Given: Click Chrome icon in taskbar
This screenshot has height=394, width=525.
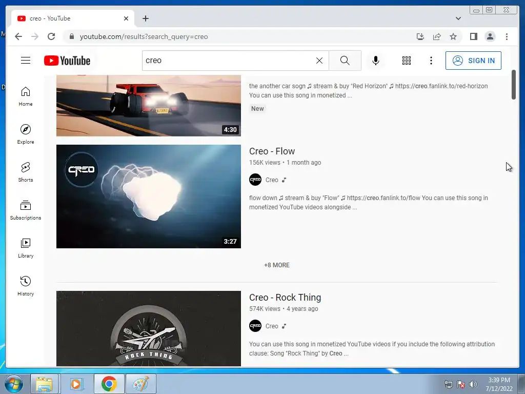Looking at the screenshot, I should pos(109,384).
